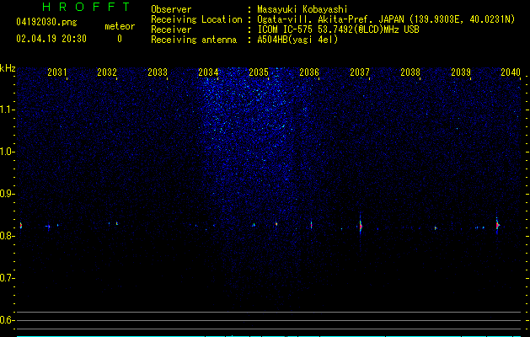Click the 2037 time label

(360, 72)
